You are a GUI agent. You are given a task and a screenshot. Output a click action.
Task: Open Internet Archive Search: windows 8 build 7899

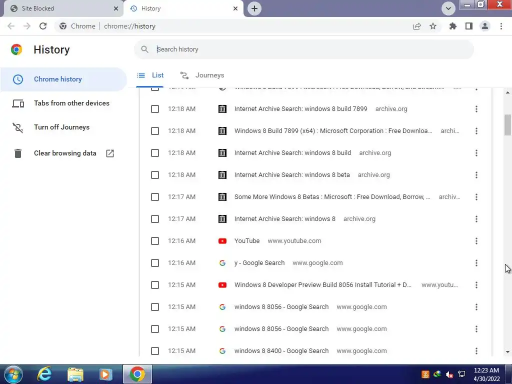click(x=300, y=108)
